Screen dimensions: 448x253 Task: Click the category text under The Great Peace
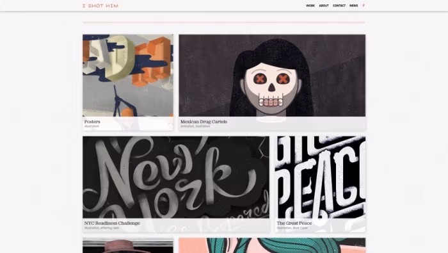pyautogui.click(x=292, y=228)
